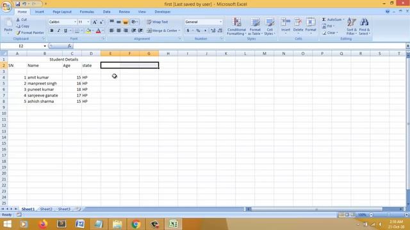Open the Merge & Center dropdown arrow

(179, 31)
